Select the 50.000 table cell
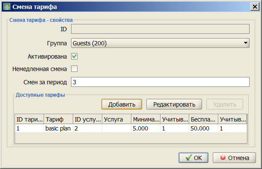Screen dimensions: 262x169 pyautogui.click(x=203, y=128)
